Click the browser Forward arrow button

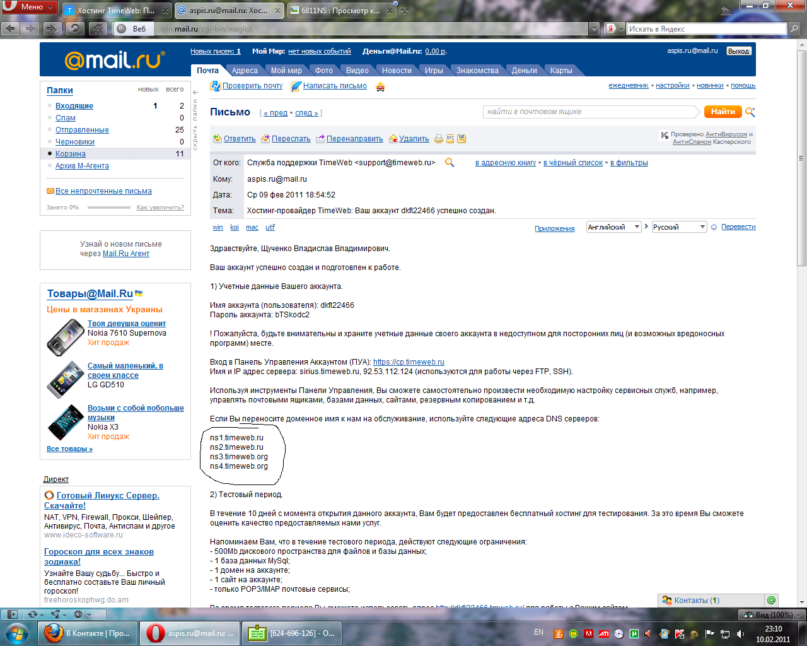click(x=30, y=29)
